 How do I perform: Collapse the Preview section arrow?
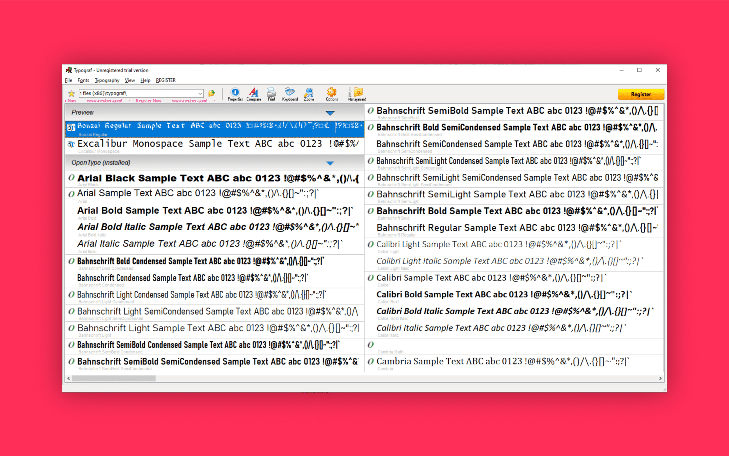click(330, 113)
